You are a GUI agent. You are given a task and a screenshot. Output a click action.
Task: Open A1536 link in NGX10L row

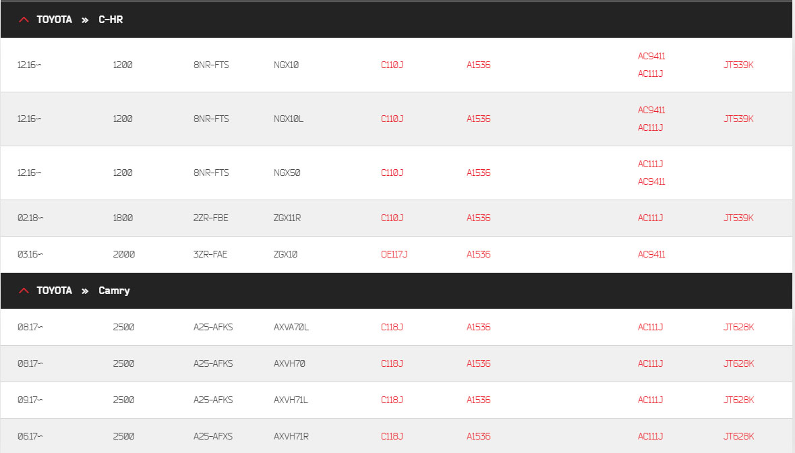(479, 119)
